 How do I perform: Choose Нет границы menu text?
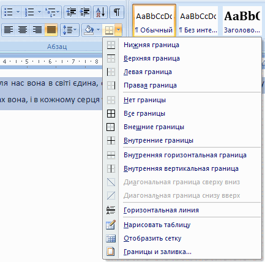pyautogui.click(x=144, y=100)
